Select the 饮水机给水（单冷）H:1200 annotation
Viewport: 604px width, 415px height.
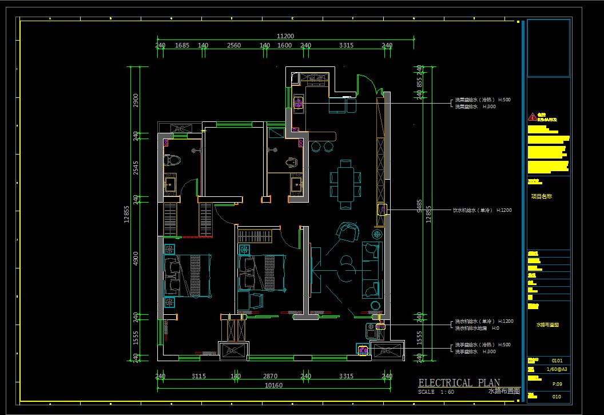click(482, 211)
